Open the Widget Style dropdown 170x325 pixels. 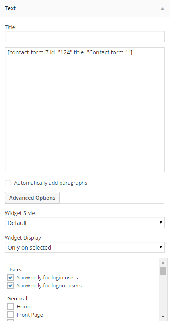(85, 223)
